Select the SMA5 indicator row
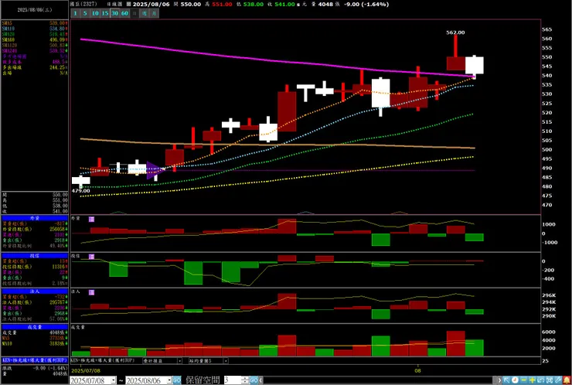The width and height of the screenshot is (572, 385). pos(35,22)
